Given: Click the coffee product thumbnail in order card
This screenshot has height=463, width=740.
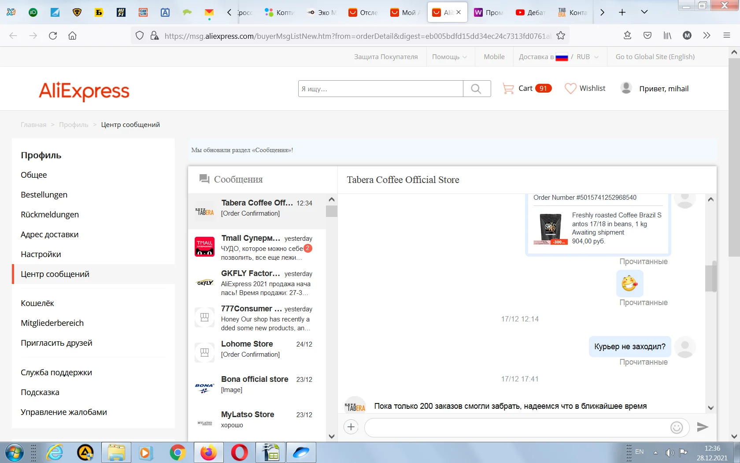Looking at the screenshot, I should [x=551, y=228].
